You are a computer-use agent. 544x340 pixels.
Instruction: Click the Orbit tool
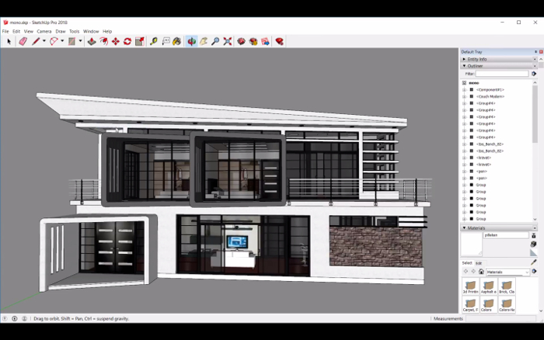[x=191, y=41]
